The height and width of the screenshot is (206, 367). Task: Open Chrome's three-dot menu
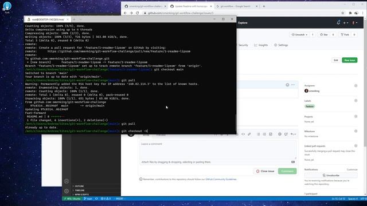[362, 13]
